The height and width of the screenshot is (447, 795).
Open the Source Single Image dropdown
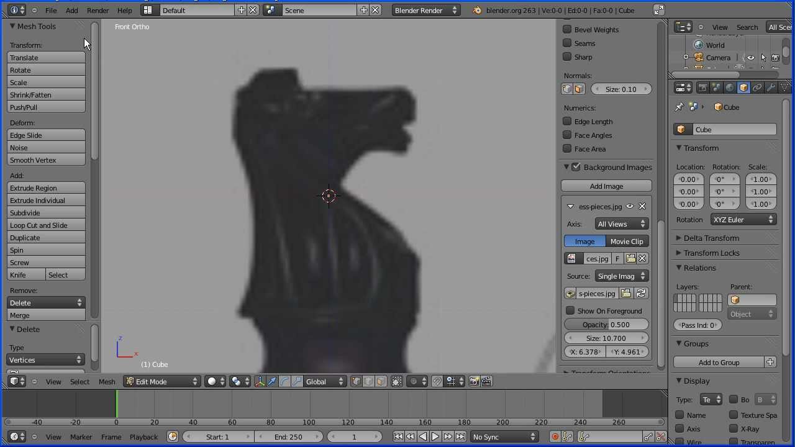[x=622, y=276]
